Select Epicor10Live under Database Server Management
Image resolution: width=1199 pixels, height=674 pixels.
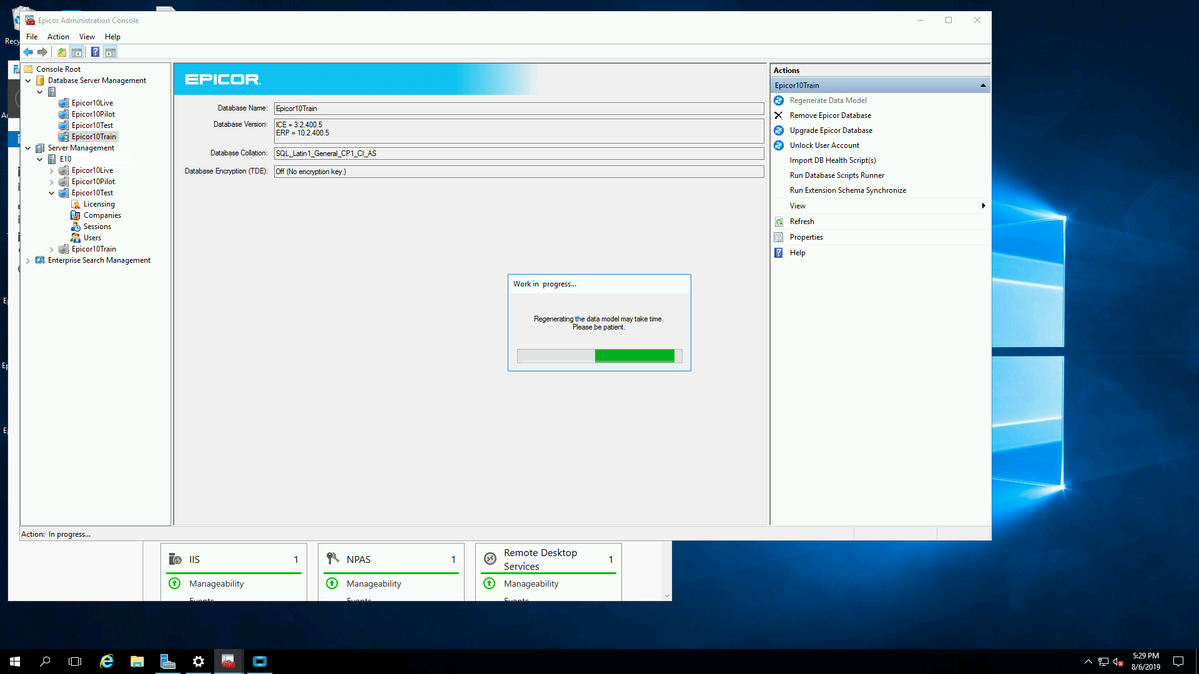tap(92, 103)
